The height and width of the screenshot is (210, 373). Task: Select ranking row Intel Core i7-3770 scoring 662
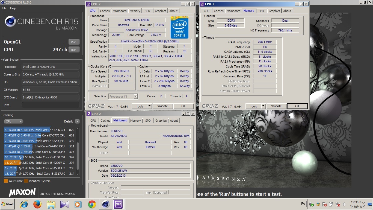coord(40,135)
